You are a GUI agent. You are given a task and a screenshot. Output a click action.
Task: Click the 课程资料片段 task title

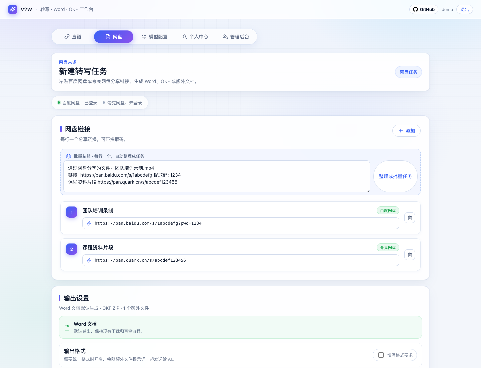coord(98,247)
